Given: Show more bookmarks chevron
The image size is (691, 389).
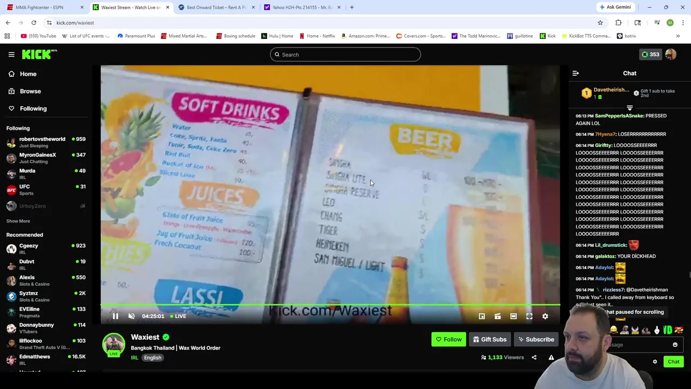Looking at the screenshot, I should 678,36.
